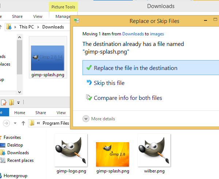
Task: Click the Homegroup icon
Action: 1,175
